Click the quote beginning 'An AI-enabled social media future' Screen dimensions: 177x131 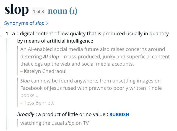click(x=92, y=49)
